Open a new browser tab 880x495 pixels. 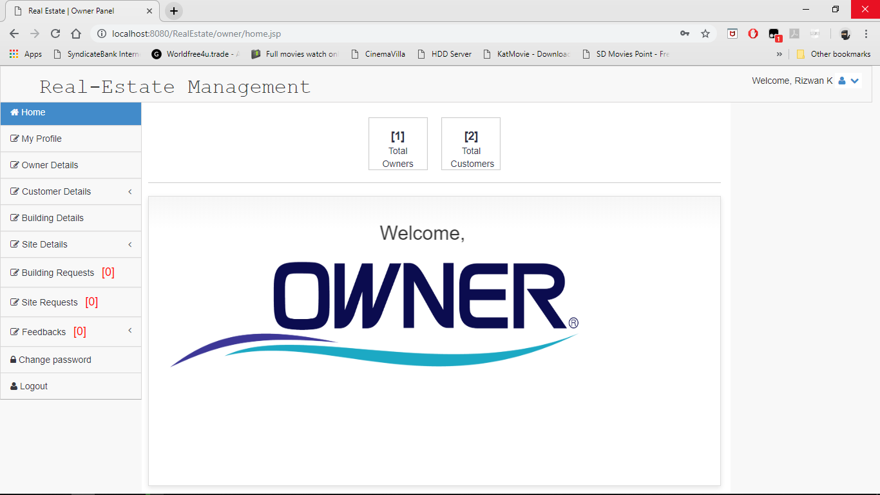coord(174,11)
